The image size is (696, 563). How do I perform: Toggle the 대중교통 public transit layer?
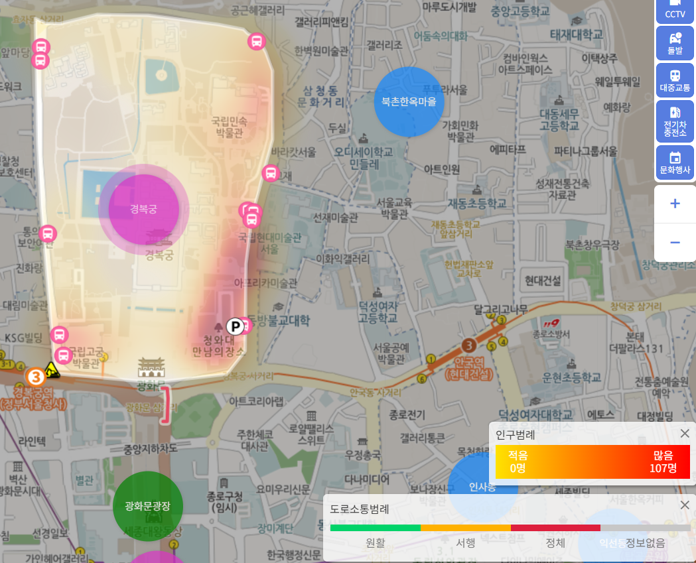click(675, 80)
